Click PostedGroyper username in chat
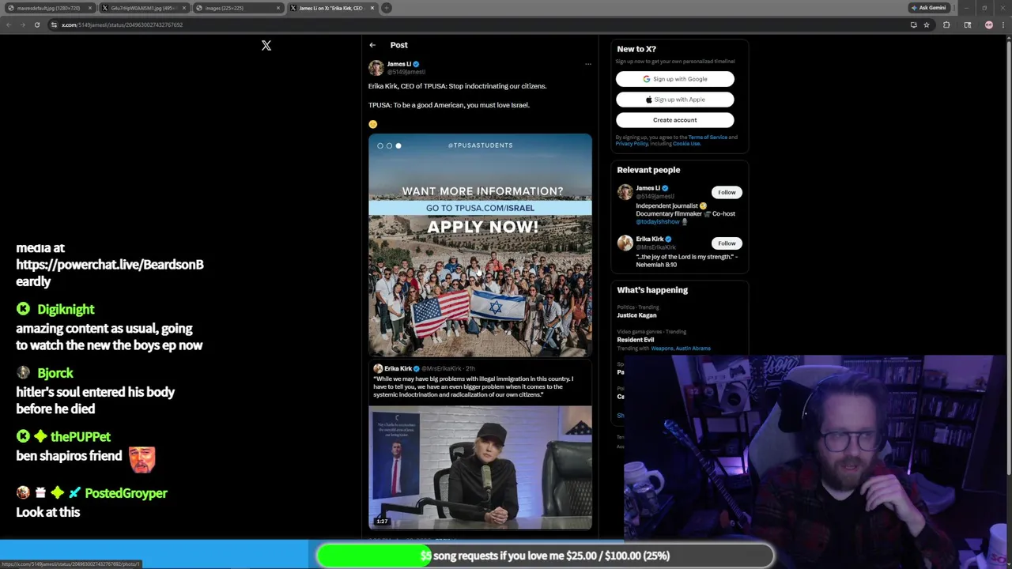1012x569 pixels. (126, 493)
